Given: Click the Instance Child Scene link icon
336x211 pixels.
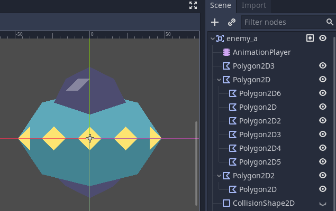Looking at the screenshot, I should click(232, 22).
